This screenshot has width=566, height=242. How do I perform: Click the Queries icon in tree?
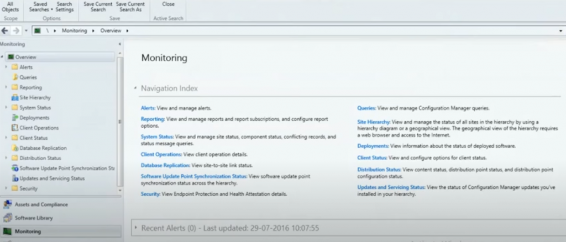pyautogui.click(x=15, y=77)
